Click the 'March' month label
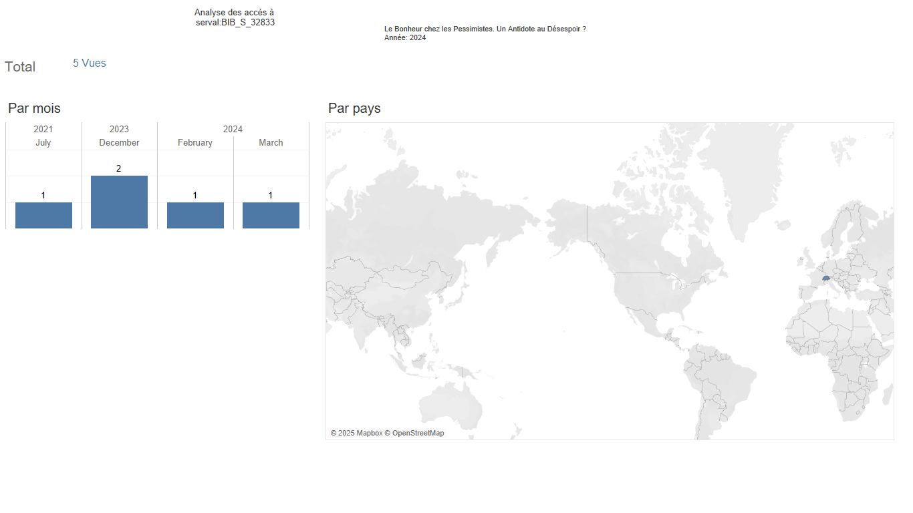Viewport: 913px width, 513px height. (271, 142)
